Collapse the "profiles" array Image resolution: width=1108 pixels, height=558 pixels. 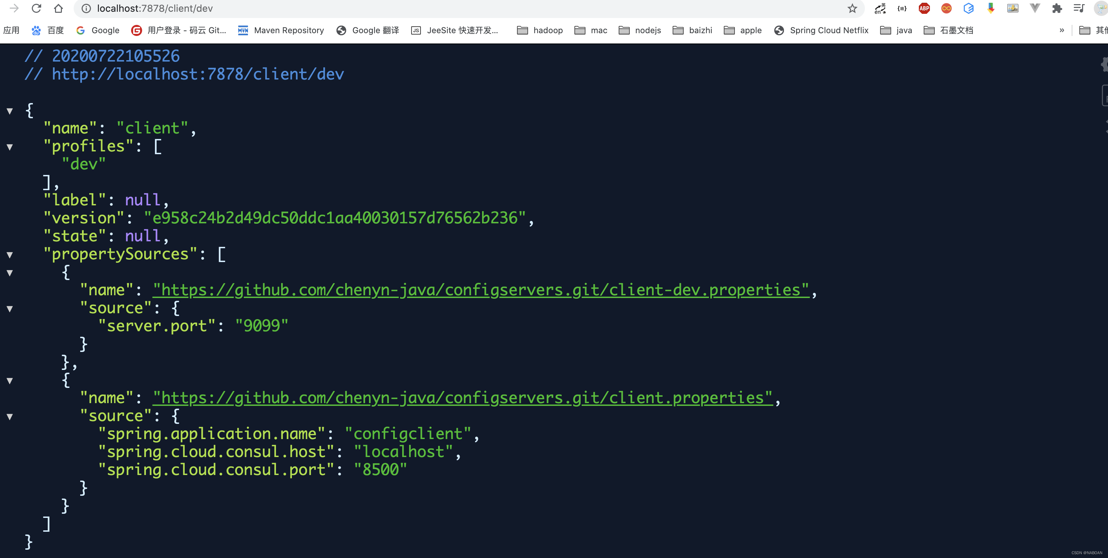9,148
